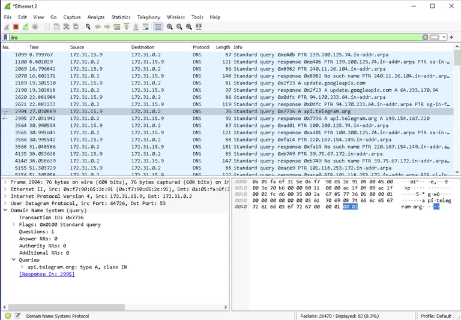Expand Internet Protocol Version 4 details
This screenshot has height=320, width=461.
click(x=5, y=196)
